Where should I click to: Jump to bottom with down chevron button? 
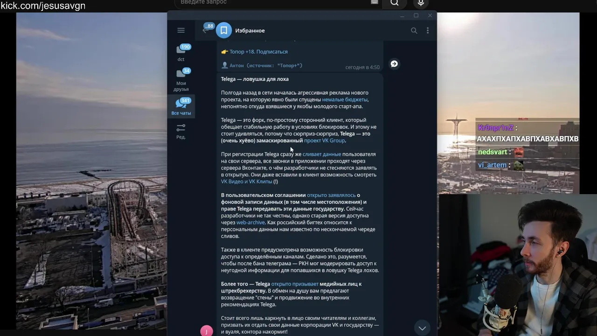pyautogui.click(x=422, y=328)
